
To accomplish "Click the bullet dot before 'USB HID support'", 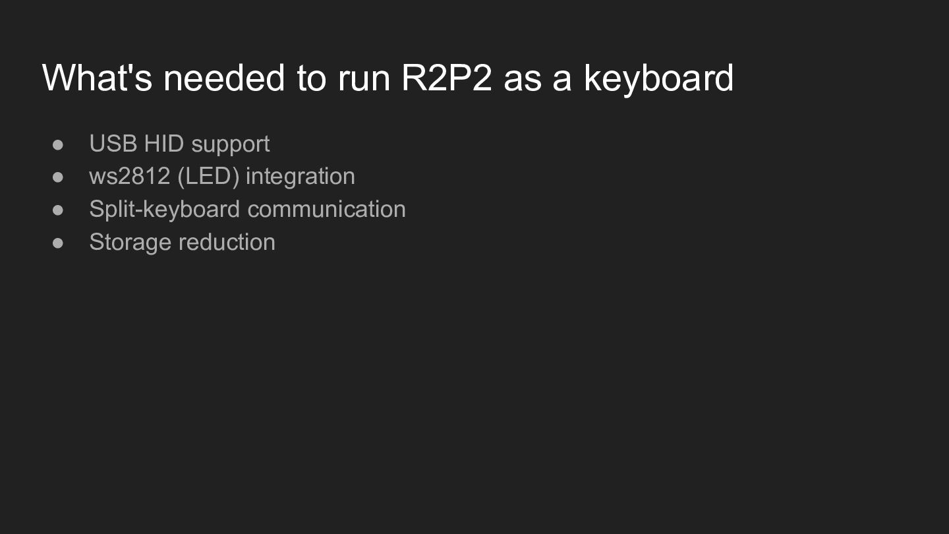I will 58,144.
